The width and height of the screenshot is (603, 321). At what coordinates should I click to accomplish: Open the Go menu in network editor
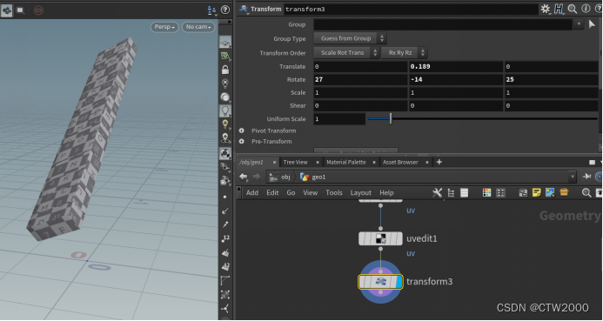tap(291, 192)
